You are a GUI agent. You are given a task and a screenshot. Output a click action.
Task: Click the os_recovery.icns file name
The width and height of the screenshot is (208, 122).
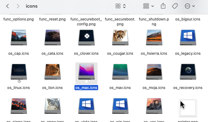pos(188,88)
